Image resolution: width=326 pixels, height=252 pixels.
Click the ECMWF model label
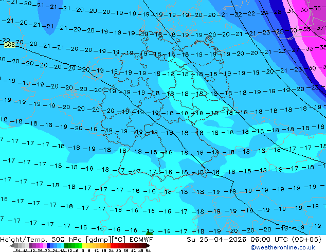(x=141, y=240)
